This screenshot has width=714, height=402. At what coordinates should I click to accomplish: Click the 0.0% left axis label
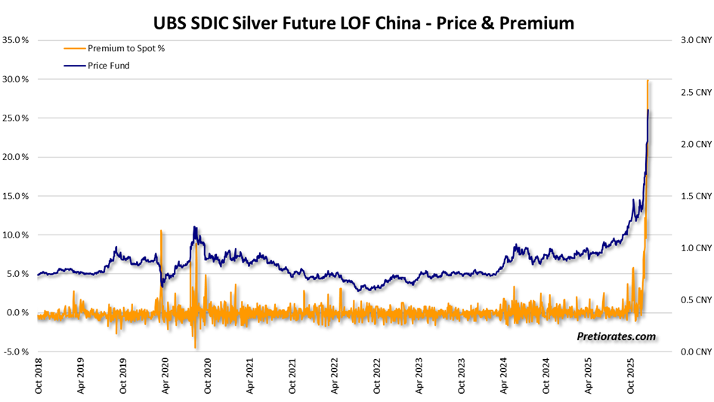point(17,313)
